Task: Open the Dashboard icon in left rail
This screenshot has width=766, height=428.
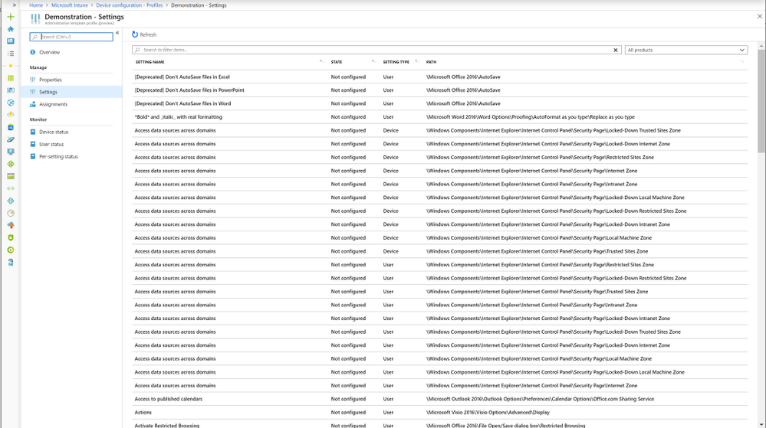Action: (x=10, y=41)
